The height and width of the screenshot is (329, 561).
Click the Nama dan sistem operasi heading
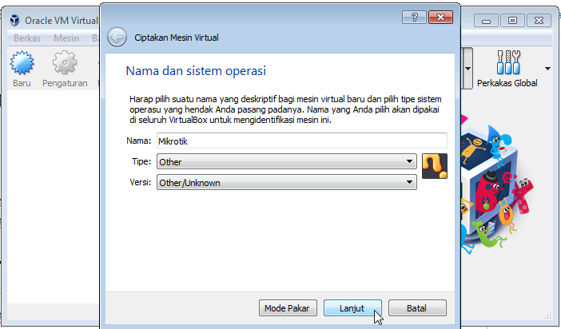coord(196,71)
